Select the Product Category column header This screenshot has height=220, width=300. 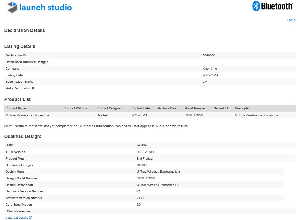109,108
